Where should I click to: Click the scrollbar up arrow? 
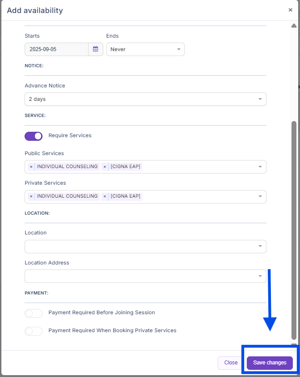294,26
